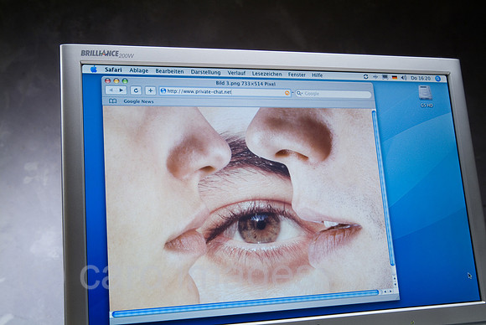Open the Fenster menu
This screenshot has width=486, height=325.
(297, 75)
